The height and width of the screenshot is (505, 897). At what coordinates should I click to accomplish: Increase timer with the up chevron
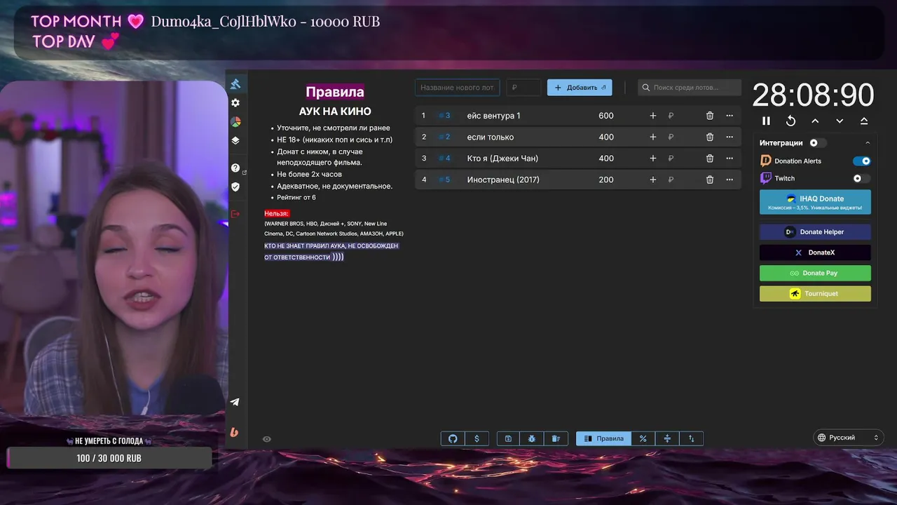(x=815, y=121)
